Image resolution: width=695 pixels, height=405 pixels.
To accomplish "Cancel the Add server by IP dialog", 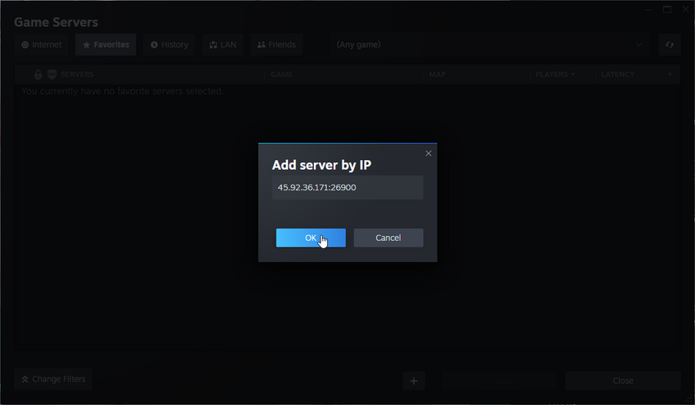I will pos(388,238).
